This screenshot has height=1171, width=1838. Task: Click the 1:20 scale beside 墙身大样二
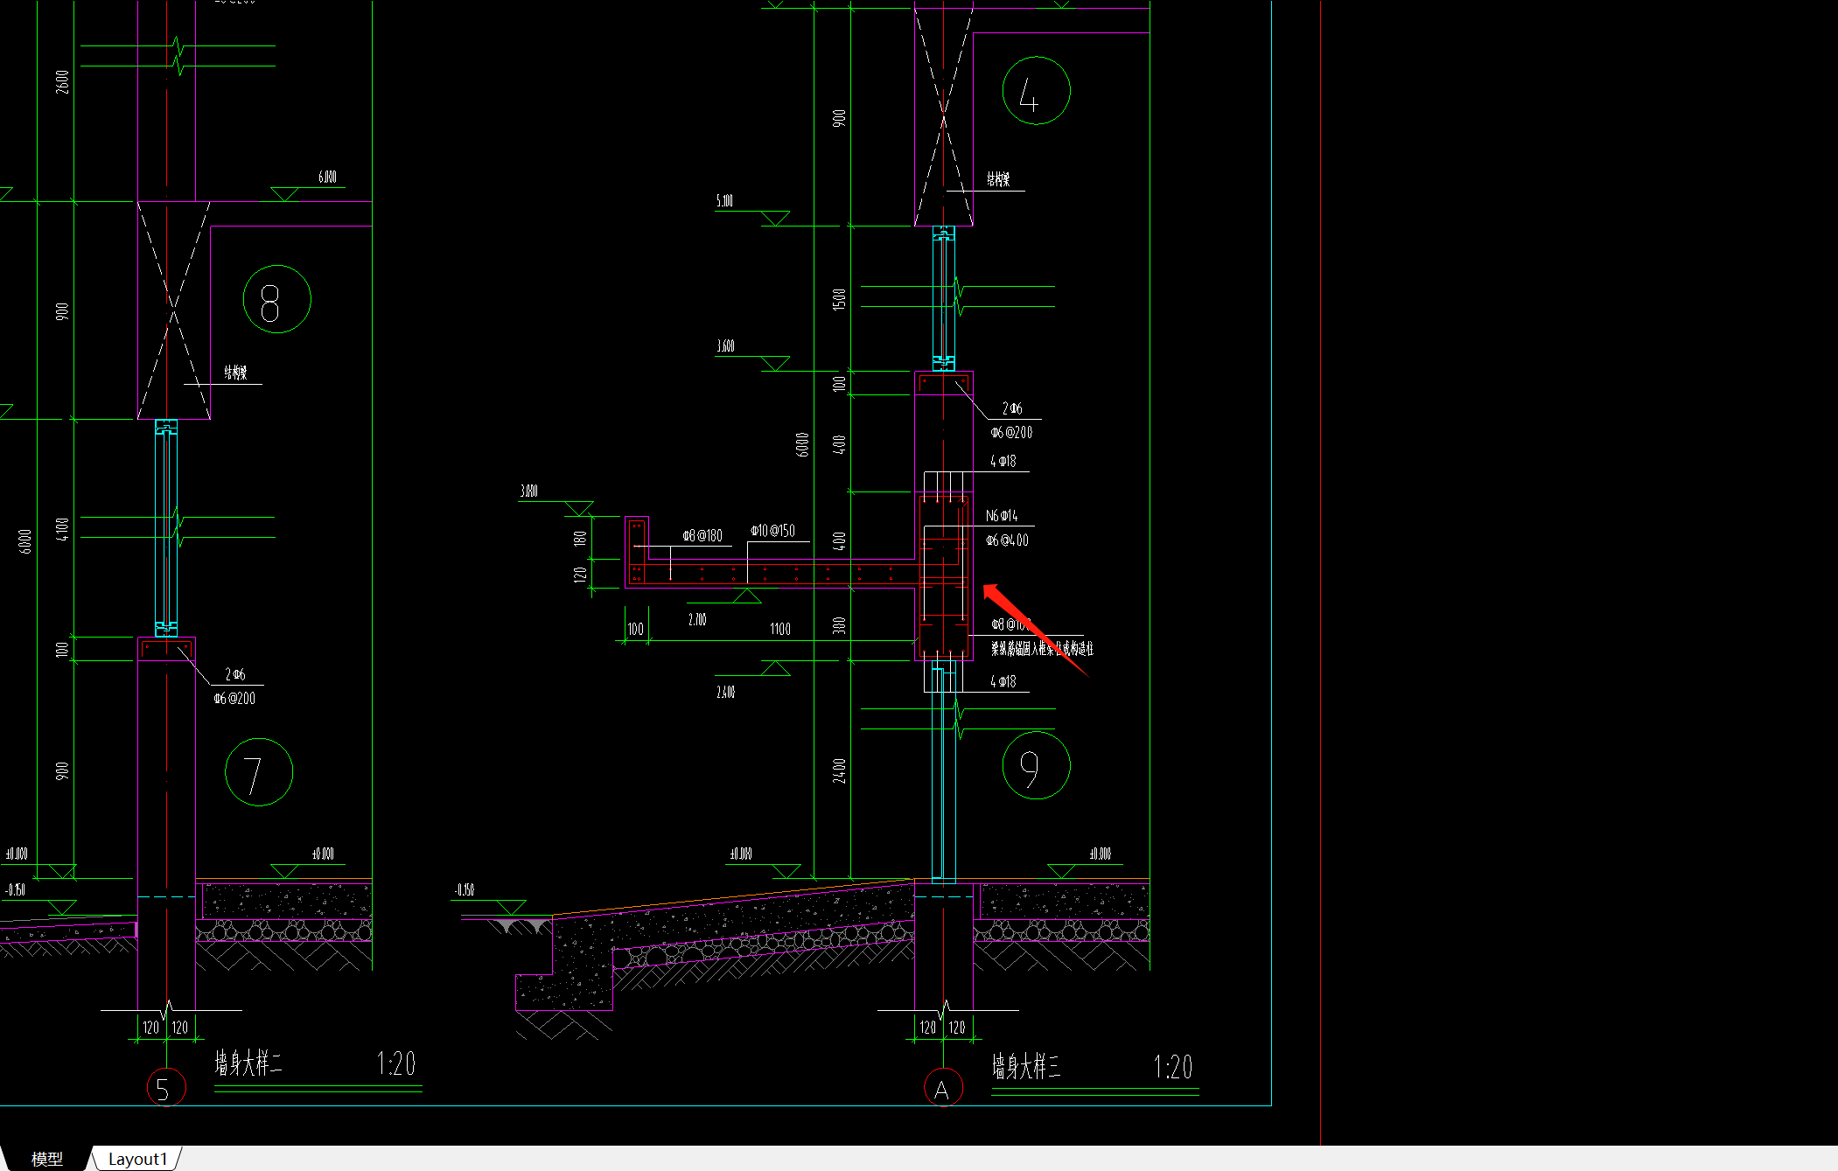pyautogui.click(x=396, y=1063)
